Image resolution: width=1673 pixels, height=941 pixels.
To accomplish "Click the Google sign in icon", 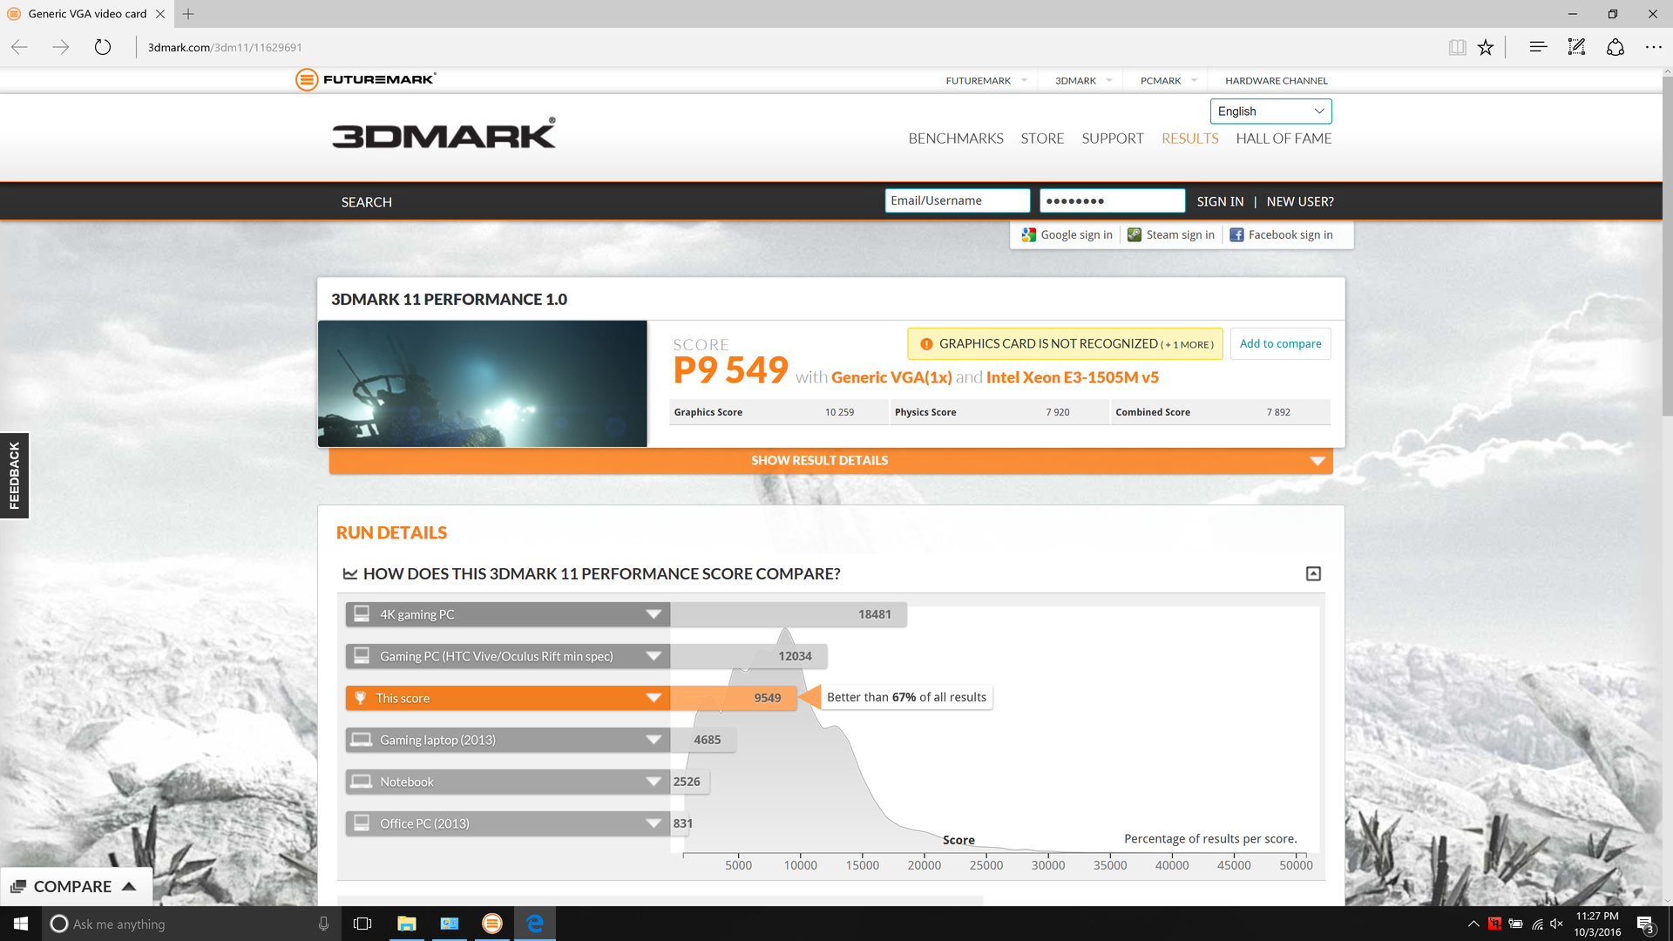I will (x=1029, y=235).
